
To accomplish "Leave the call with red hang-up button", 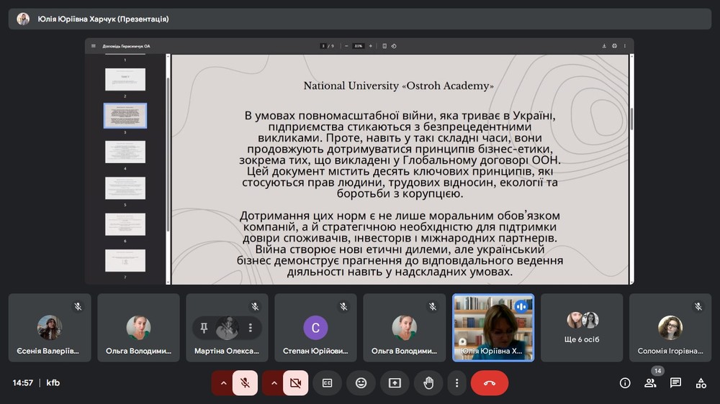I will 490,383.
